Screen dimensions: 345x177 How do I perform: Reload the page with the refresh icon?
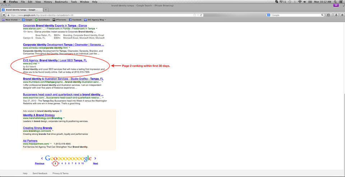click(x=202, y=15)
